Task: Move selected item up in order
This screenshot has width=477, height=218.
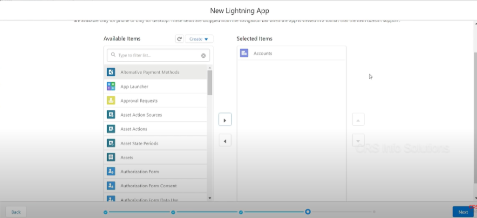Action: point(358,120)
